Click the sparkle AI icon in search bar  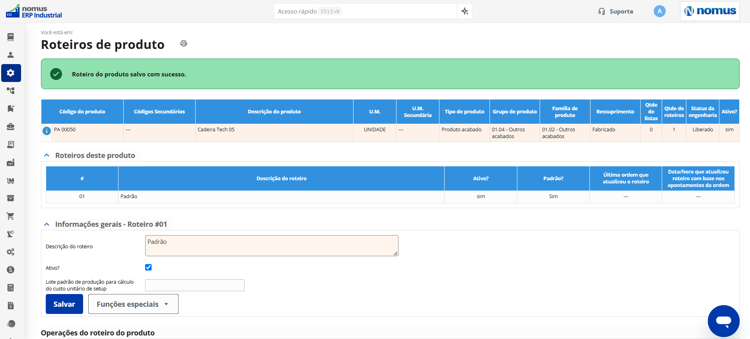click(x=464, y=11)
